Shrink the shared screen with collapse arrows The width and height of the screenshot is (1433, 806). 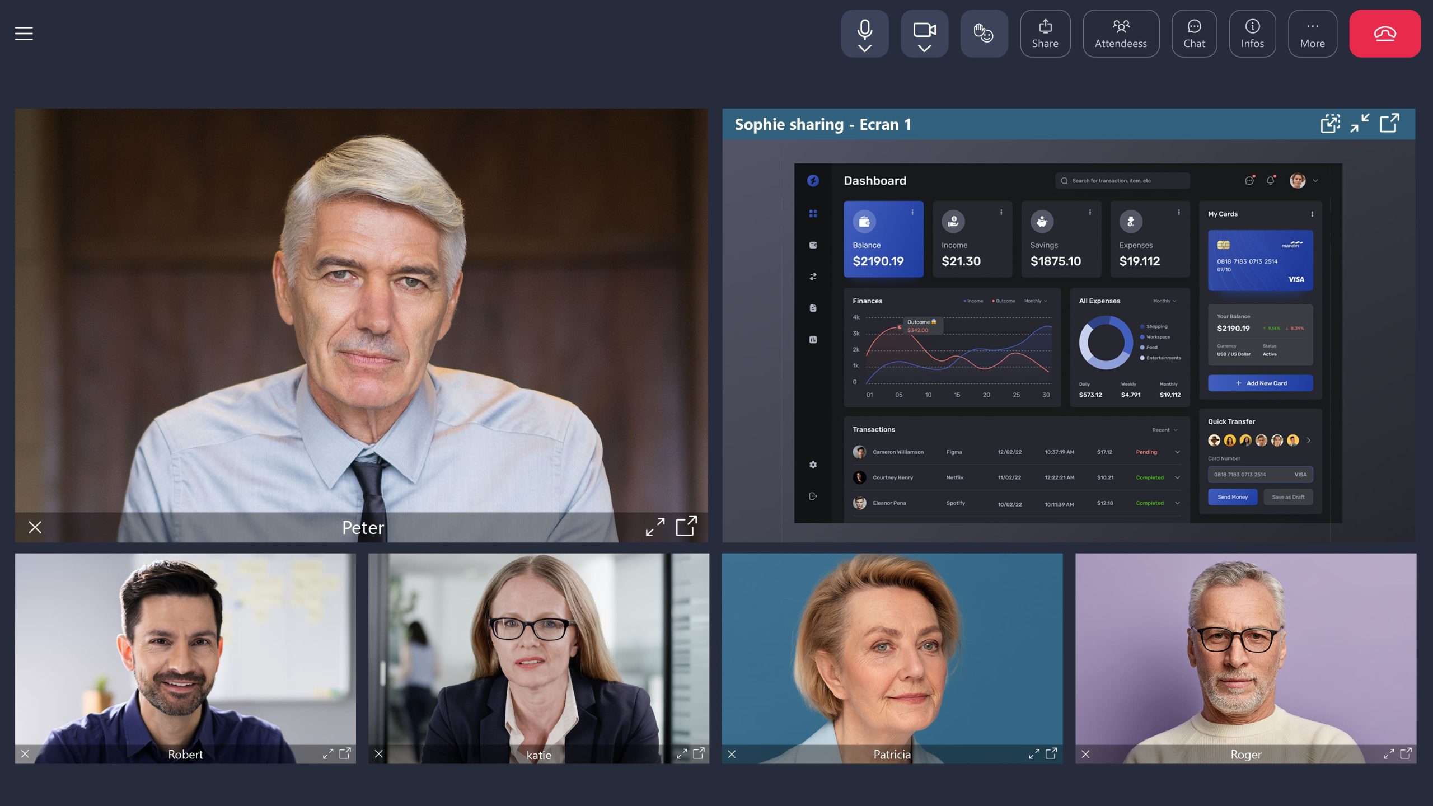click(x=1360, y=123)
